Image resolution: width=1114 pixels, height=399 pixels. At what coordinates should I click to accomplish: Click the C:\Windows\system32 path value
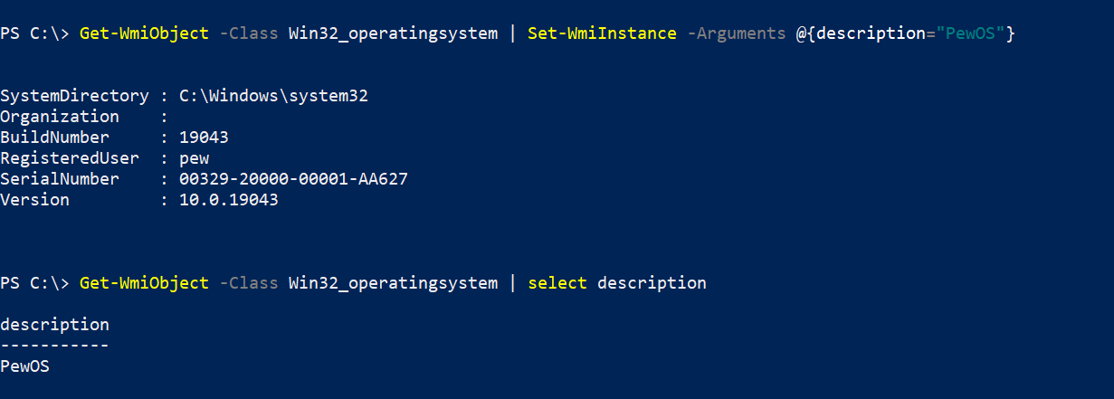point(273,96)
